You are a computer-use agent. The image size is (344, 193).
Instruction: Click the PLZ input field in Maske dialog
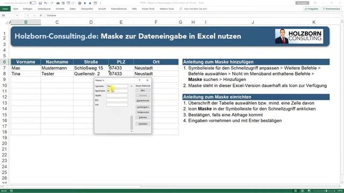pyautogui.click(x=117, y=100)
